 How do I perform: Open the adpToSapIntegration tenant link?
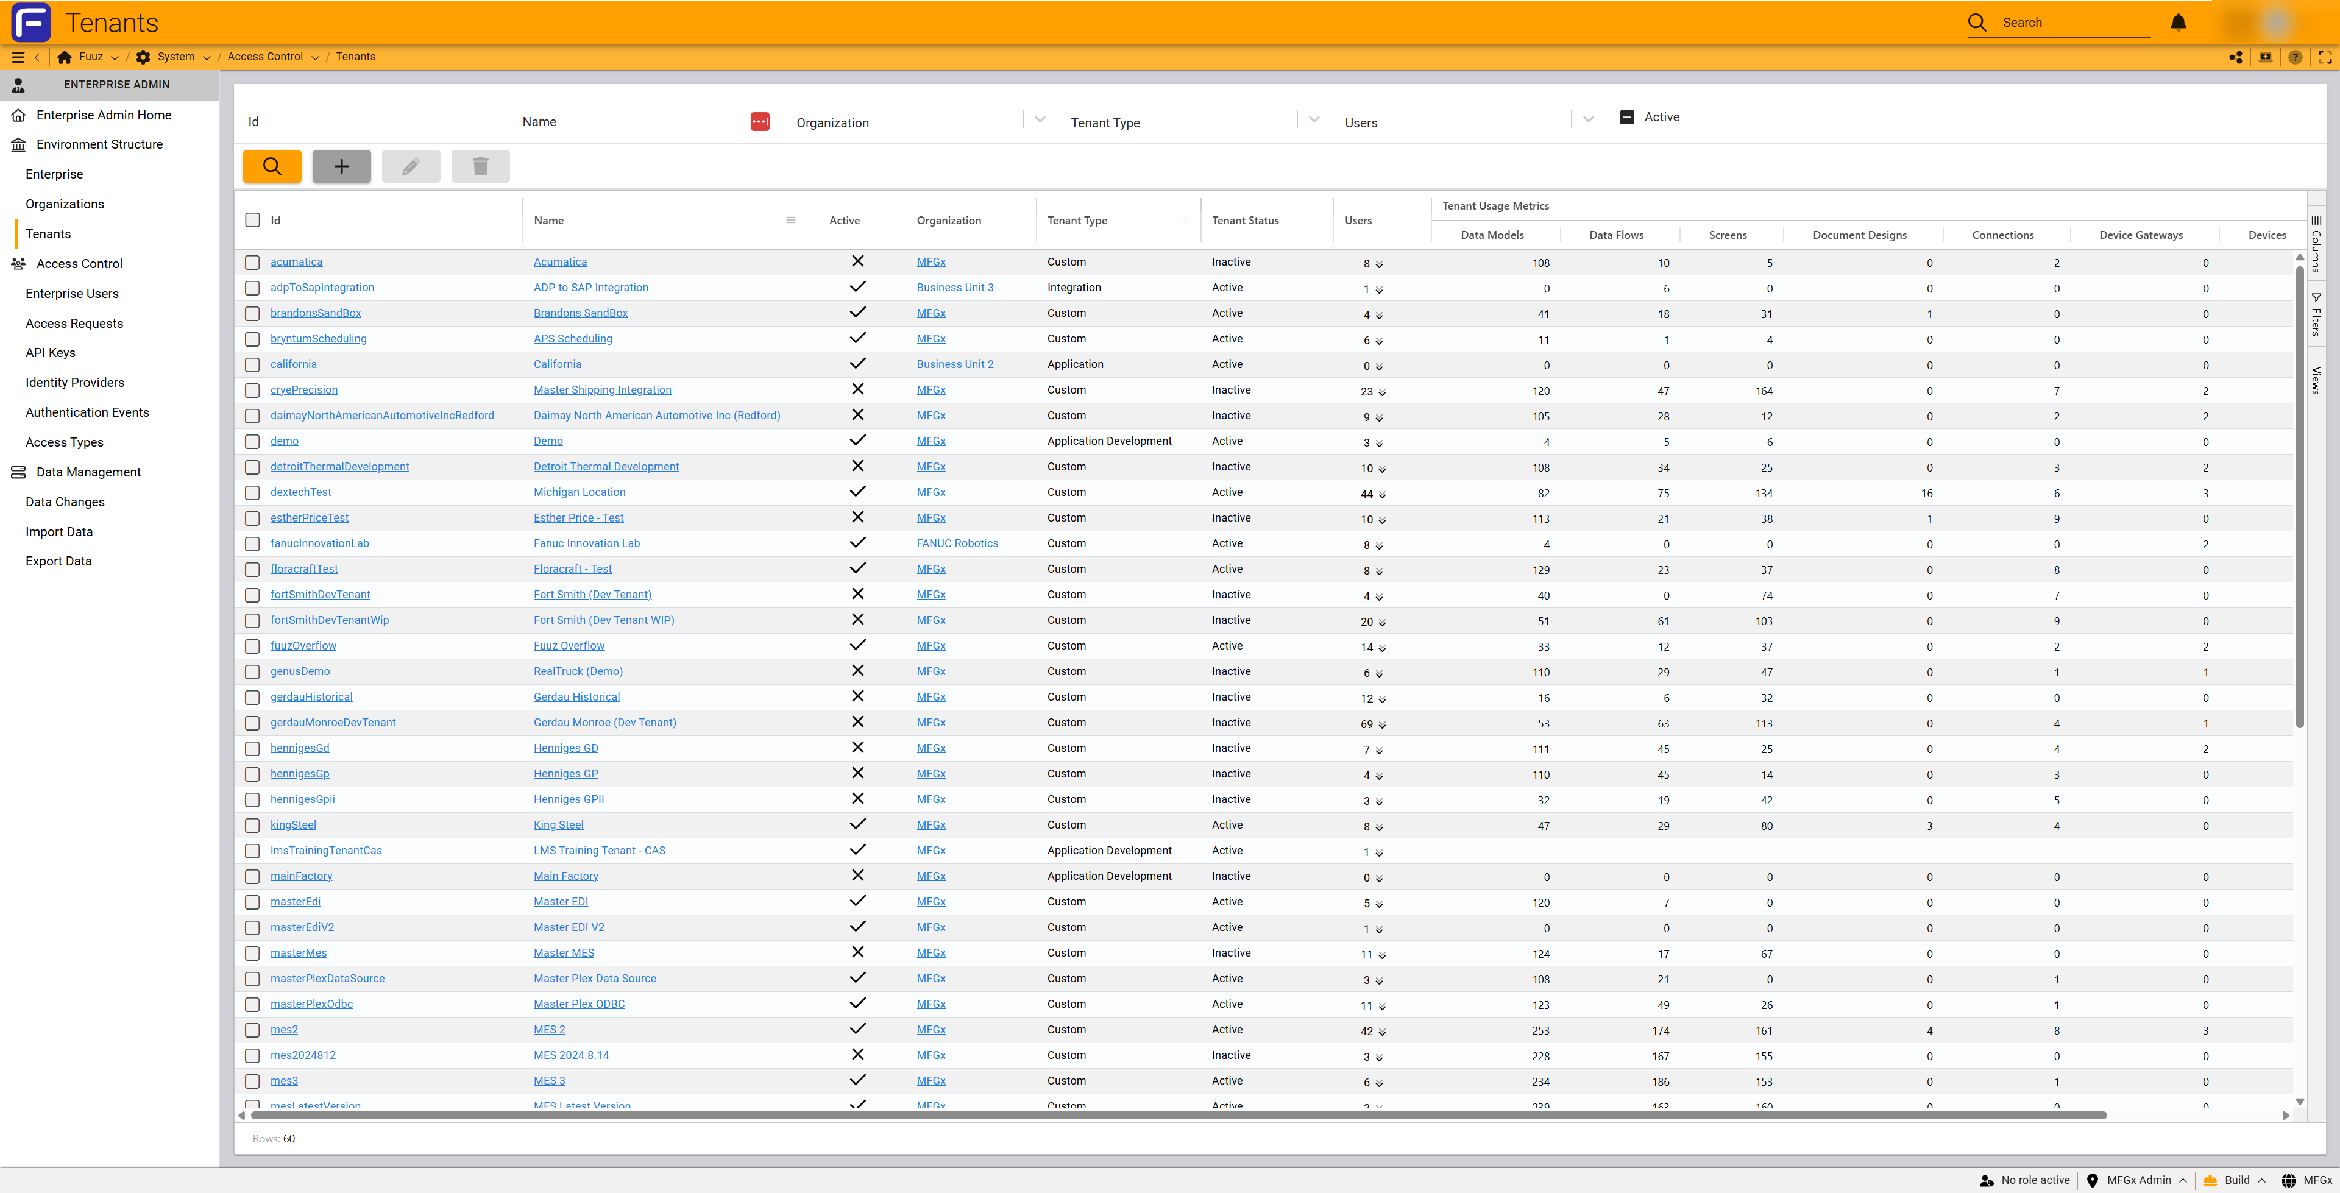[x=322, y=288]
